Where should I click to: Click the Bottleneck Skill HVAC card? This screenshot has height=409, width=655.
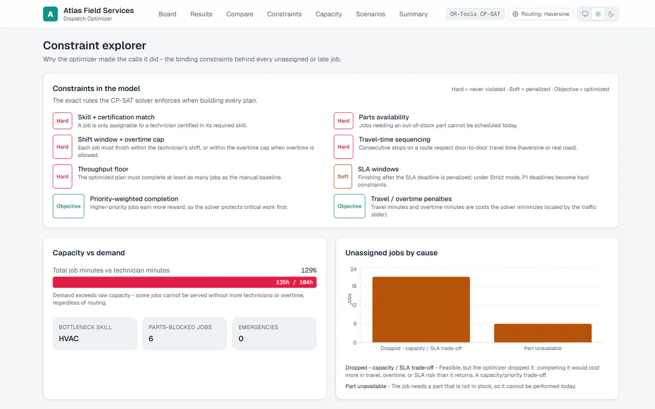pyautogui.click(x=95, y=333)
